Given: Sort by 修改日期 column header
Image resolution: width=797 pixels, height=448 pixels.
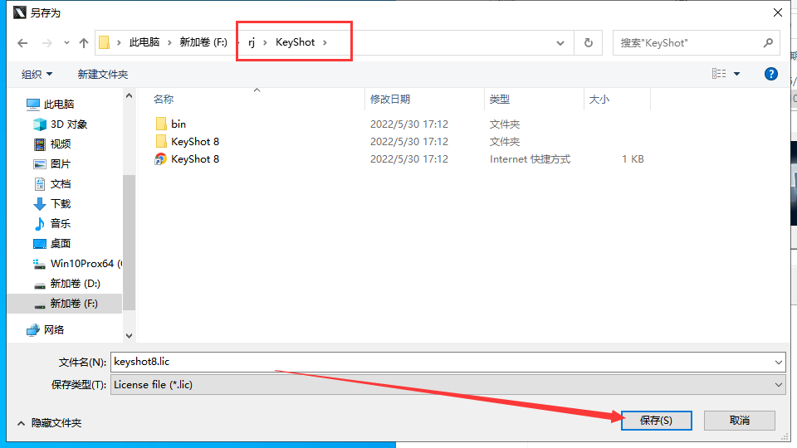Looking at the screenshot, I should click(390, 99).
